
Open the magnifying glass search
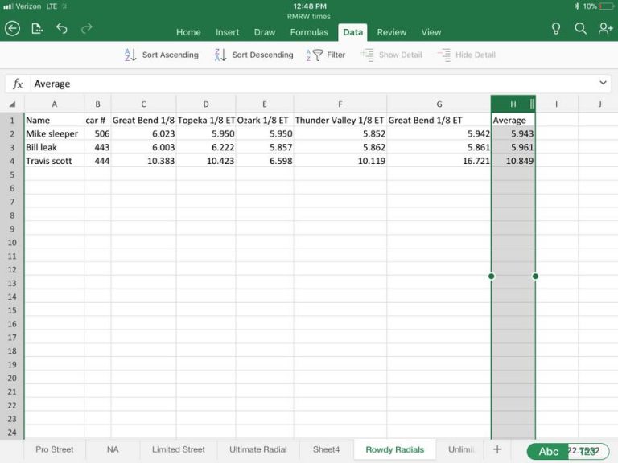click(580, 28)
